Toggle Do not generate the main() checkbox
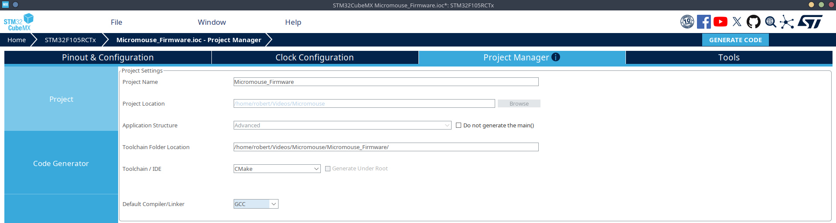 (x=459, y=125)
